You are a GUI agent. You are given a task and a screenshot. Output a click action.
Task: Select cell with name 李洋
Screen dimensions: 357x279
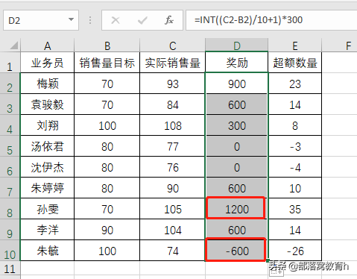click(47, 230)
